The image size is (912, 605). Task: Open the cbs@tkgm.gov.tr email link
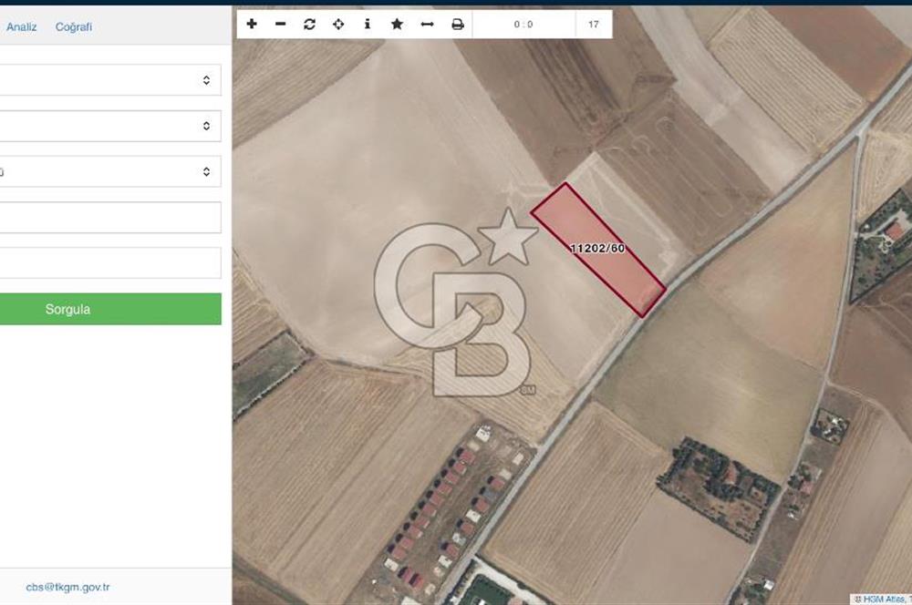67,588
